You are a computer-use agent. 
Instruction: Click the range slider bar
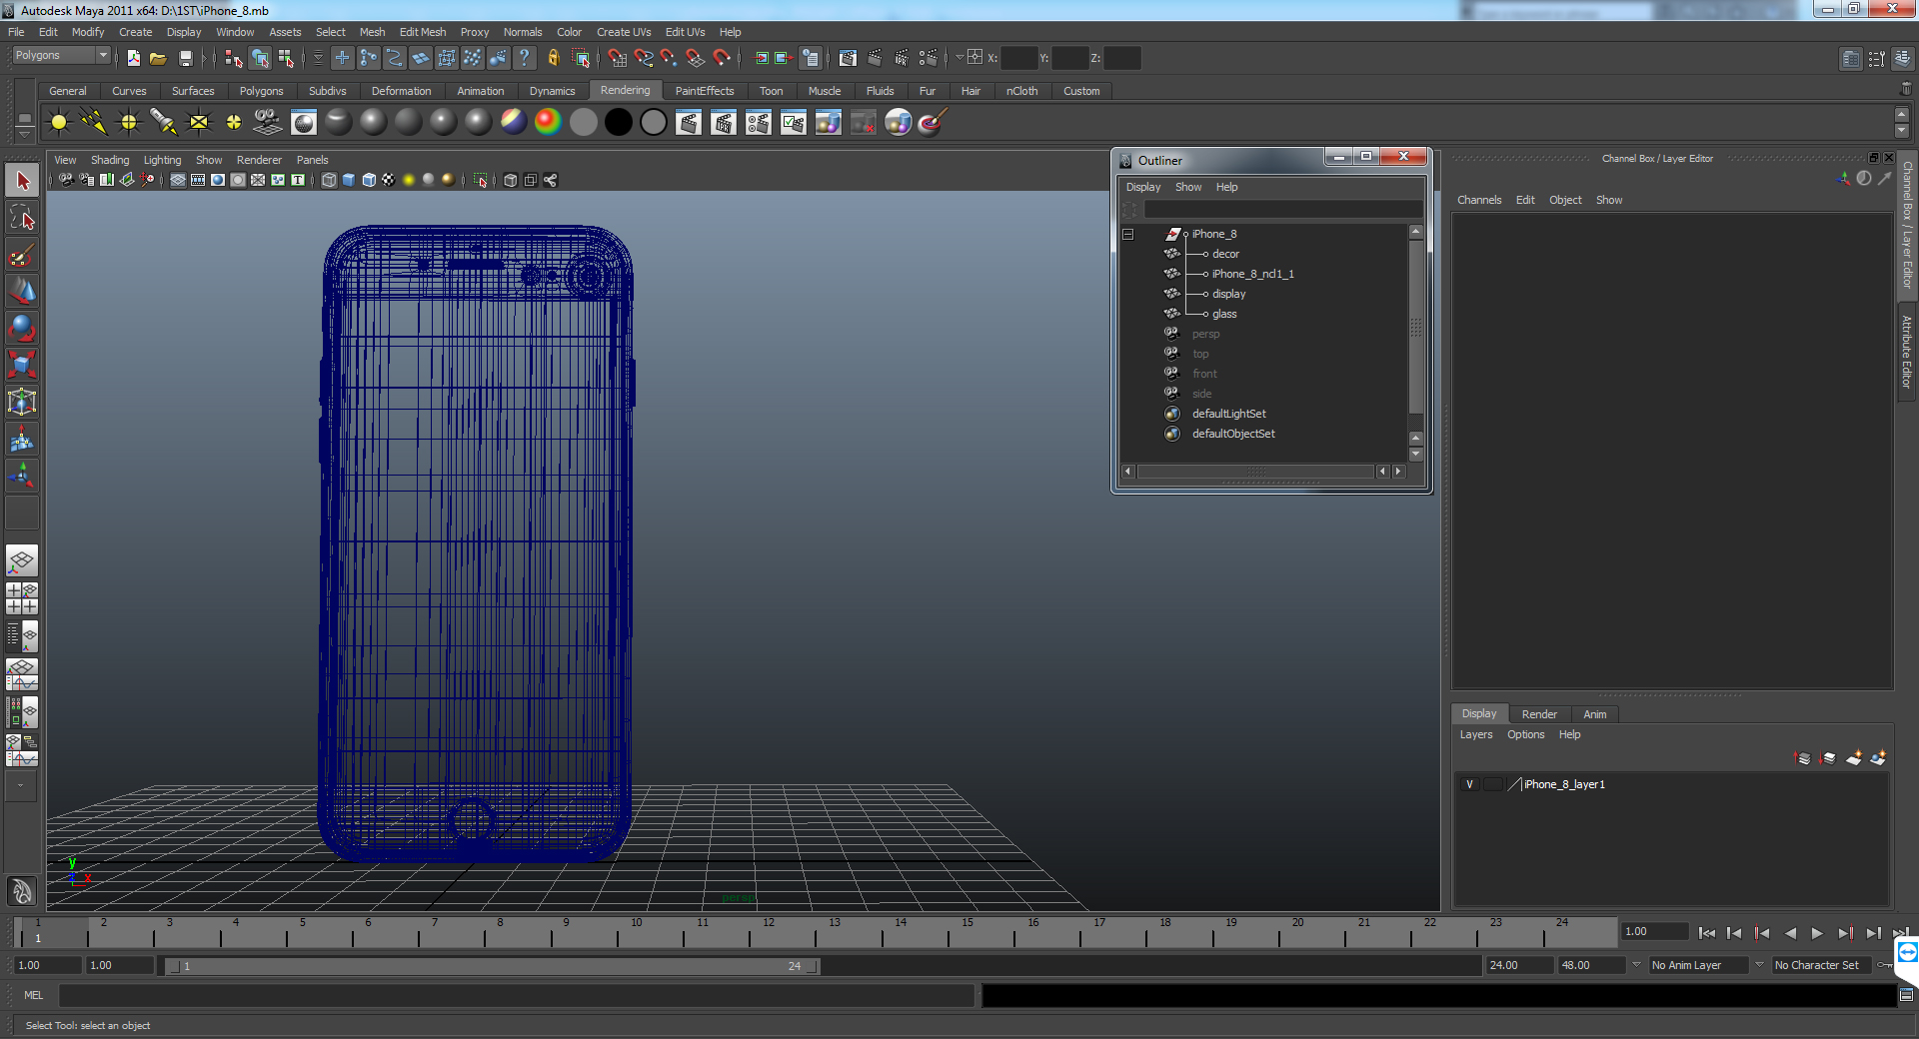[x=493, y=966]
